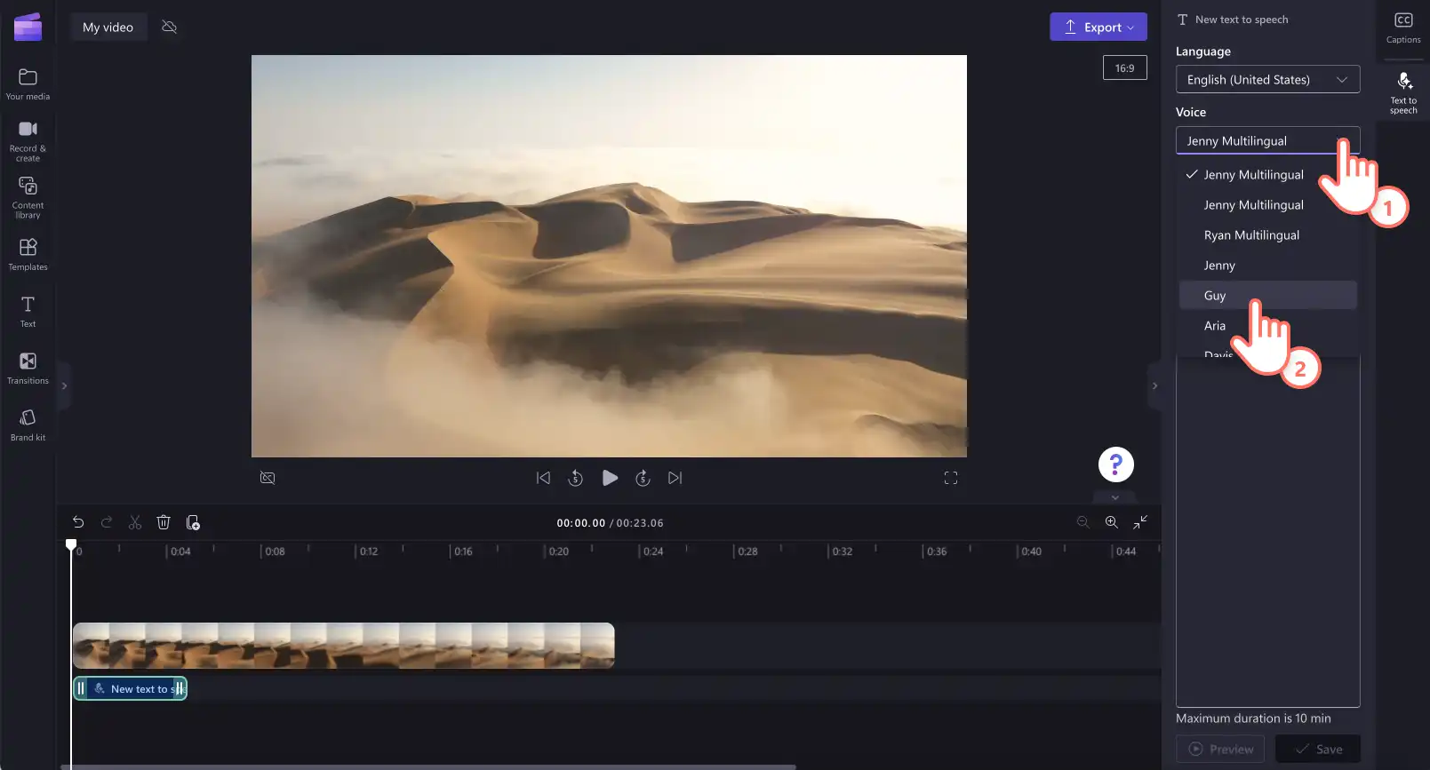Click the horizontal timeline scrollbar
1430x770 pixels.
pos(428,766)
